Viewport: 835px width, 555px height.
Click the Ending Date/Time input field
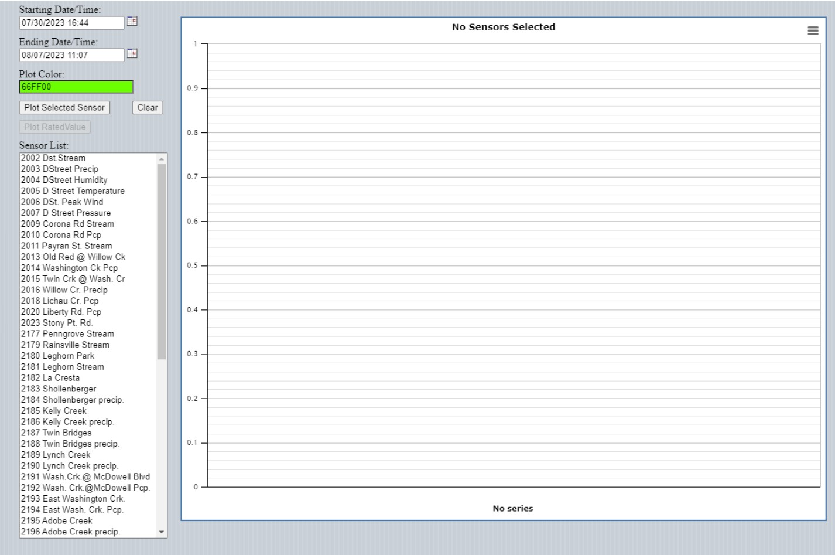click(71, 55)
